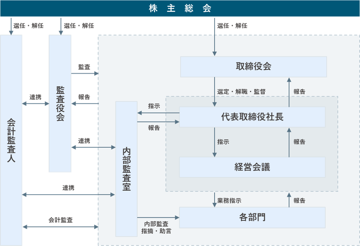This screenshot has height=246, width=360.
Task: Select the 取締役会 box
Action: [253, 66]
